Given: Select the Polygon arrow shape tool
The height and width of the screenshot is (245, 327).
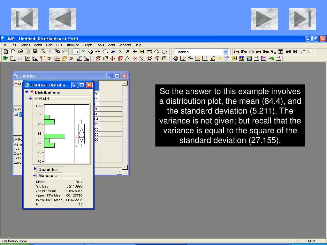Looking at the screenshot, I should (x=156, y=51).
